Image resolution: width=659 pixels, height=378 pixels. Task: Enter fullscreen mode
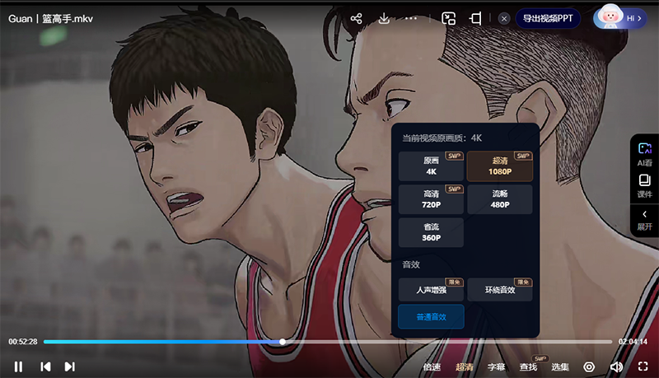[643, 366]
